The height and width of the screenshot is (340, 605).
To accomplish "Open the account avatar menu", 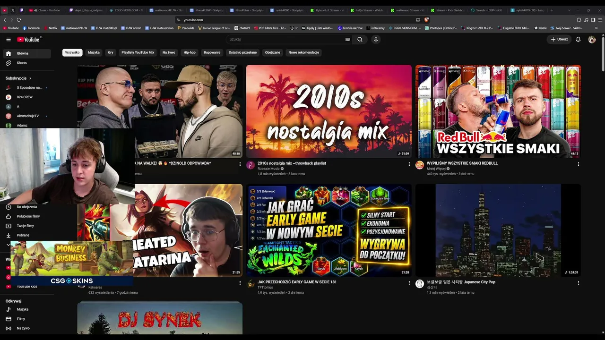I will (592, 39).
